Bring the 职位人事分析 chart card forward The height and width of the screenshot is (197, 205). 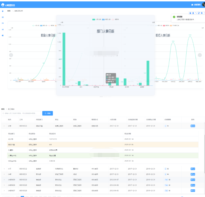(179, 55)
